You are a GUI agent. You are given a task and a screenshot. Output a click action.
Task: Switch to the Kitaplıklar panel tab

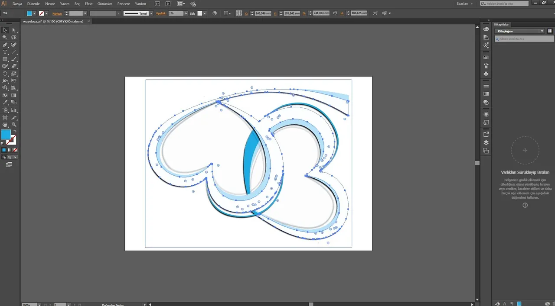click(x=502, y=24)
